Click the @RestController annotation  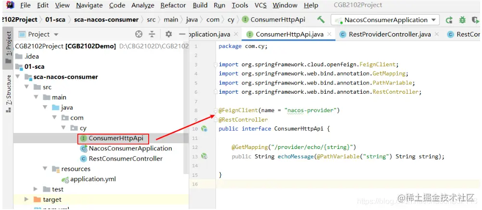tap(243, 120)
